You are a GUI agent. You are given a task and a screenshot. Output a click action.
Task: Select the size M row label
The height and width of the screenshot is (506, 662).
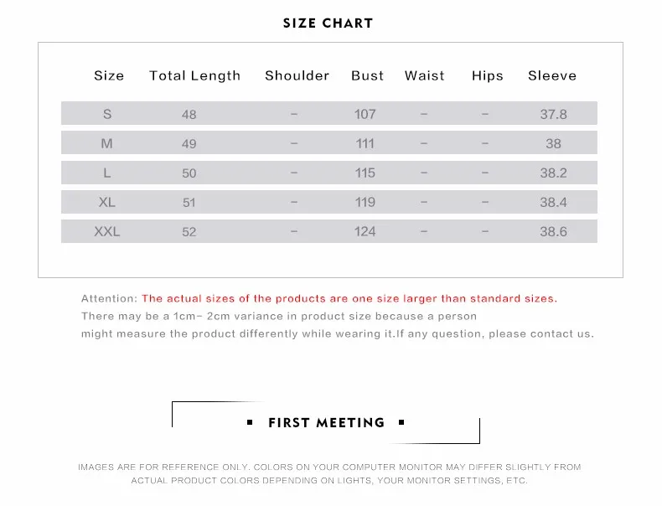pyautogui.click(x=106, y=143)
